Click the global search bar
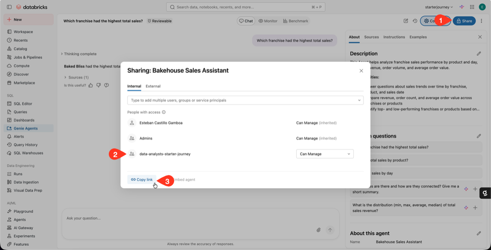491x250 pixels. pyautogui.click(x=245, y=7)
